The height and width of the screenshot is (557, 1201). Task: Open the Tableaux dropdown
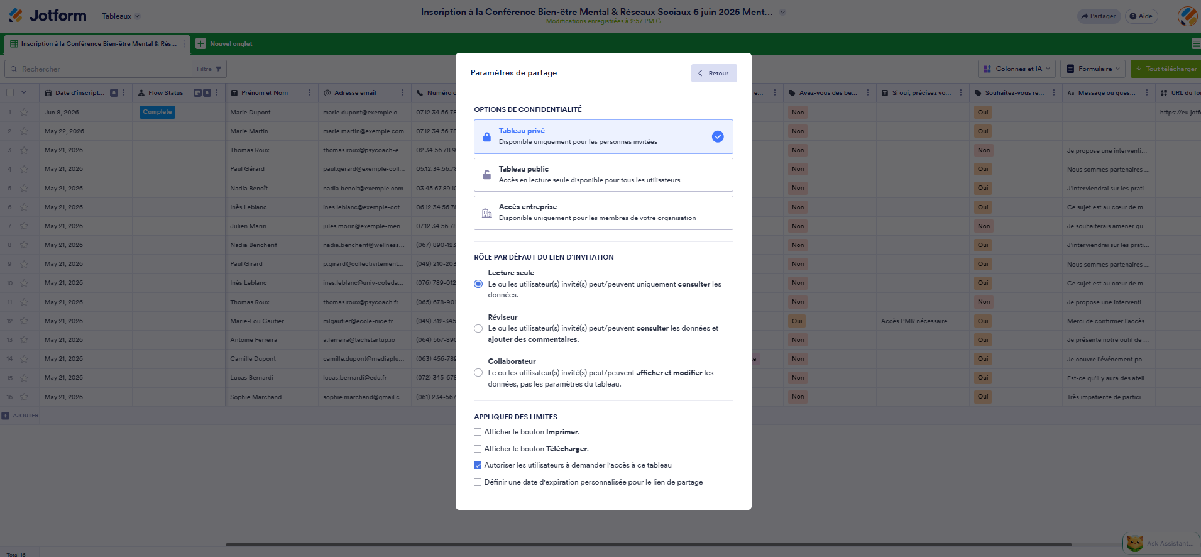pos(121,16)
